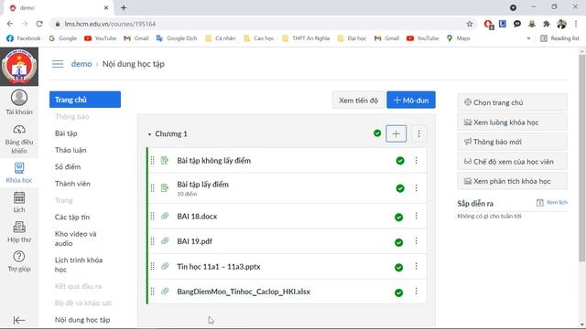Screen dimensions: 586x329
Task: Click assignment icon of Bài tập lấy điểm
Action: (x=165, y=187)
